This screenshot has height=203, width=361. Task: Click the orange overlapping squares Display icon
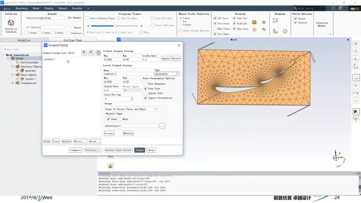[254, 22]
